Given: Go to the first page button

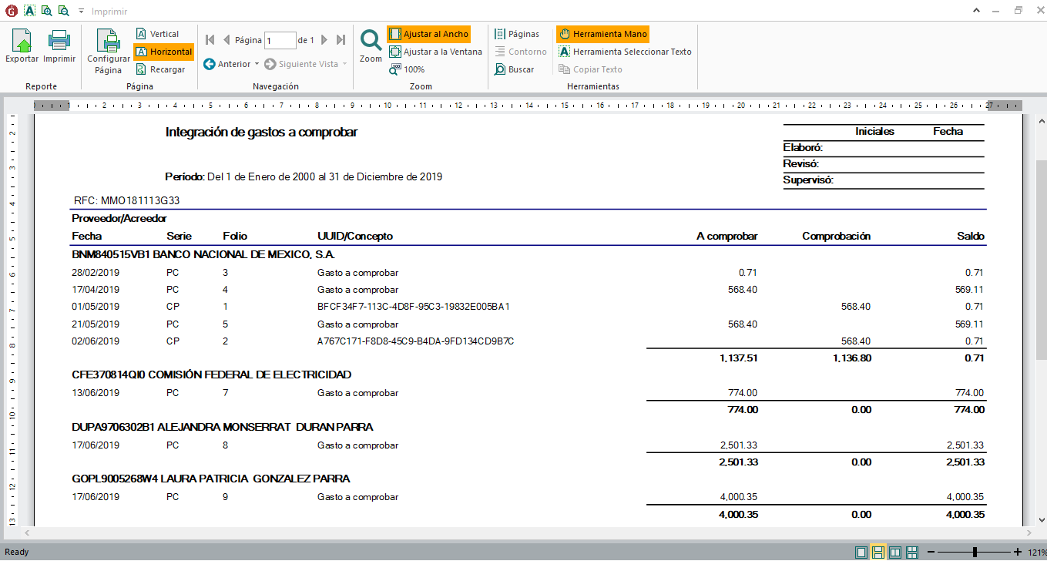Looking at the screenshot, I should point(210,40).
